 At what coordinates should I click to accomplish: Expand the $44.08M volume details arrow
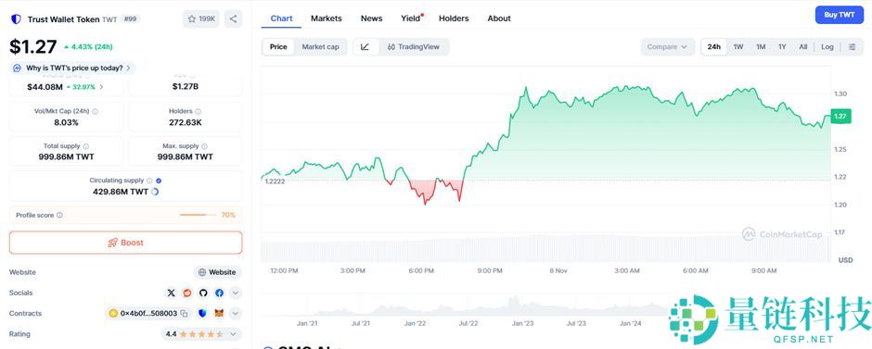[x=101, y=87]
